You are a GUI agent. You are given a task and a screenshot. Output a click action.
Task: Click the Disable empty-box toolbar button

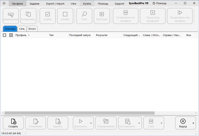(65, 14)
